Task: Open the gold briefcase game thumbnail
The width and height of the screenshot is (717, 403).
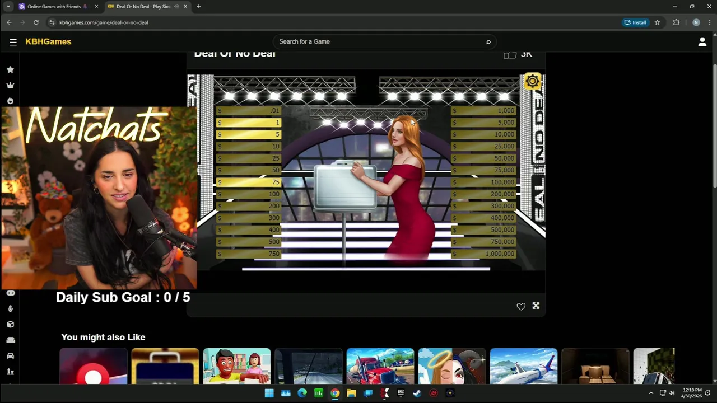Action: (x=165, y=366)
